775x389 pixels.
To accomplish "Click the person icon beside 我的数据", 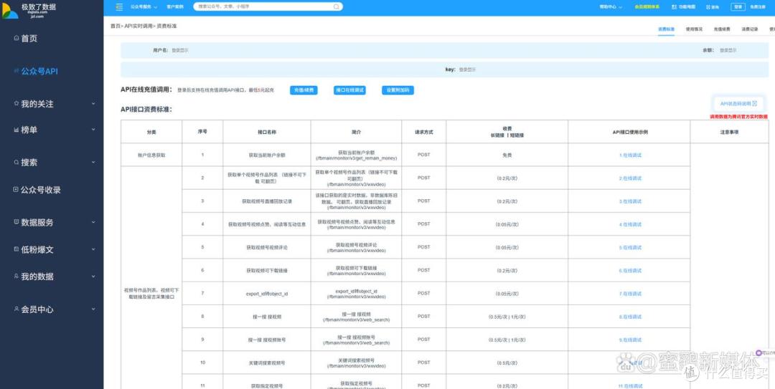I will point(17,276).
